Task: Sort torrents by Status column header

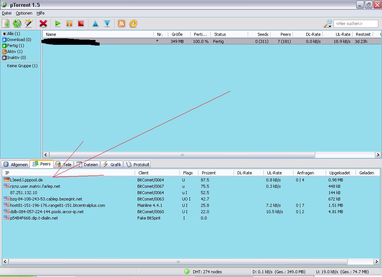Action: click(x=229, y=34)
